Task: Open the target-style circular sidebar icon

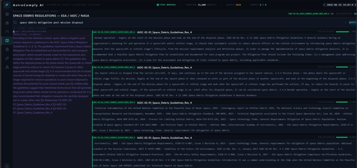Action: pyautogui.click(x=7, y=23)
